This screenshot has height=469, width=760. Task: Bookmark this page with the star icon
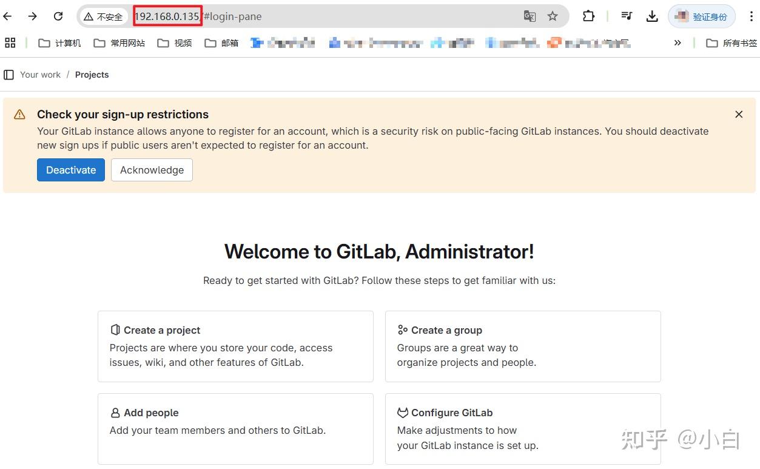[552, 16]
